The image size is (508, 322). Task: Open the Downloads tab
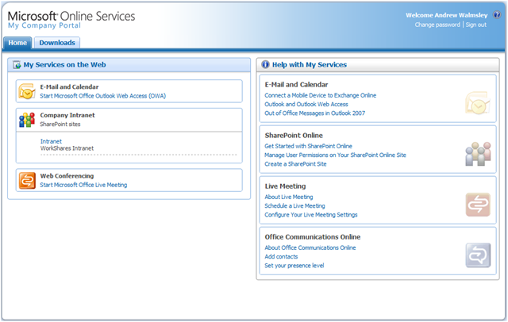[x=57, y=43]
